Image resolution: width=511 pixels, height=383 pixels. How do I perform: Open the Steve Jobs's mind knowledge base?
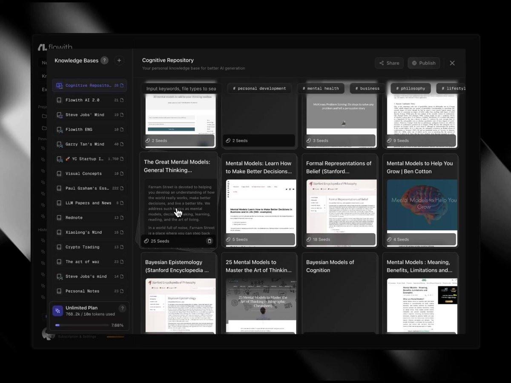[x=89, y=277]
